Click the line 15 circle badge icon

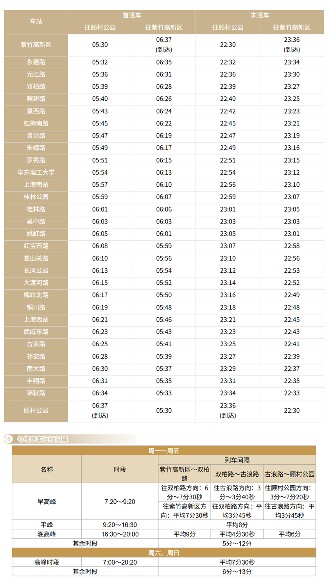click(x=8, y=439)
